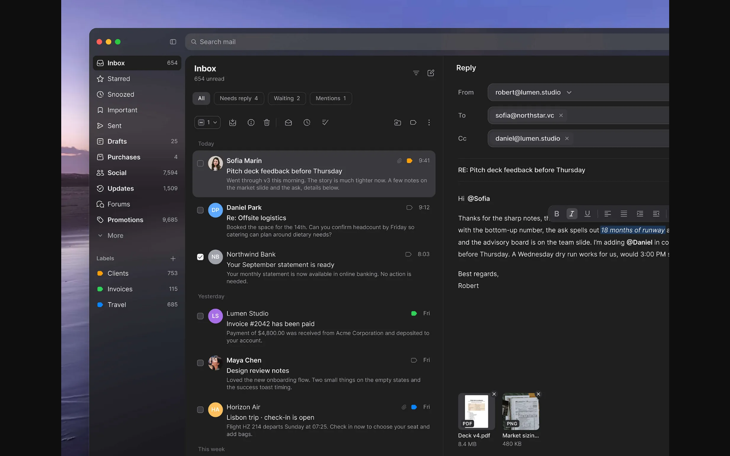The width and height of the screenshot is (730, 456).
Task: Add selected message to tasks
Action: click(x=325, y=122)
